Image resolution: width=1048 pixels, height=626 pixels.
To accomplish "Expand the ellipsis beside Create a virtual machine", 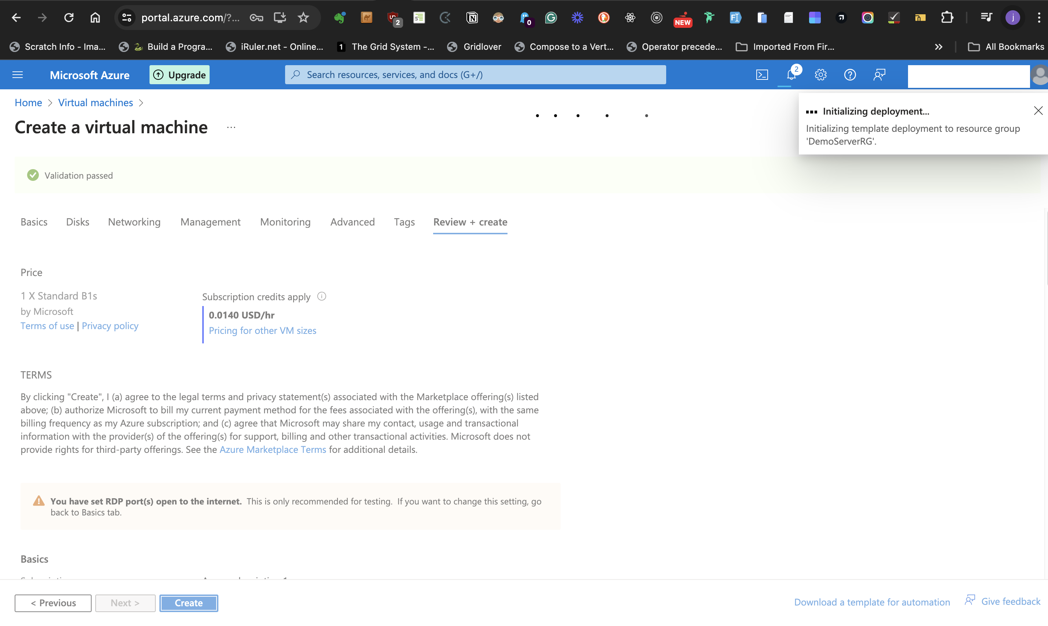I will pos(231,127).
